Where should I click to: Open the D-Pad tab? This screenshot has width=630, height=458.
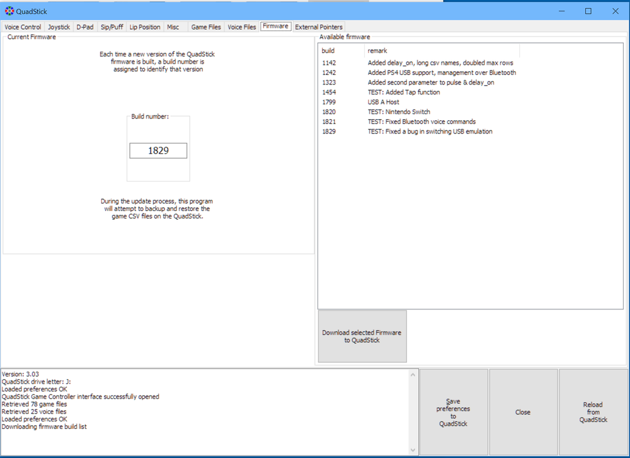tap(85, 27)
